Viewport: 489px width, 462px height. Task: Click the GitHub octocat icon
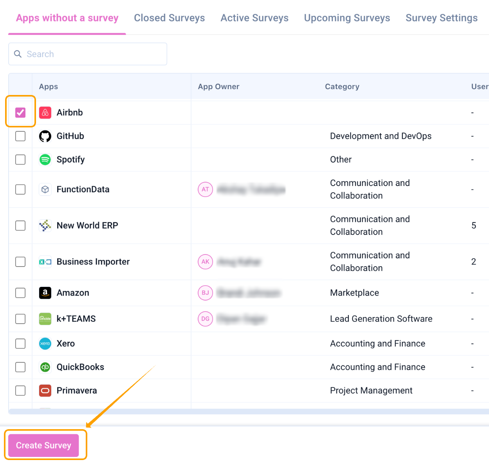[45, 136]
